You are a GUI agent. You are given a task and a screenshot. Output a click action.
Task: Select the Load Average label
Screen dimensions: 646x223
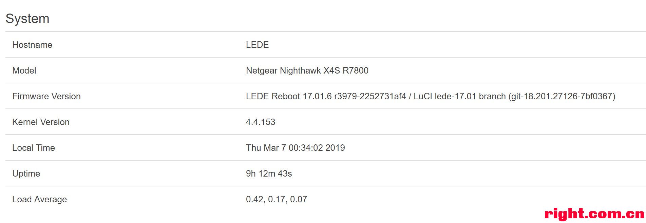coord(40,199)
